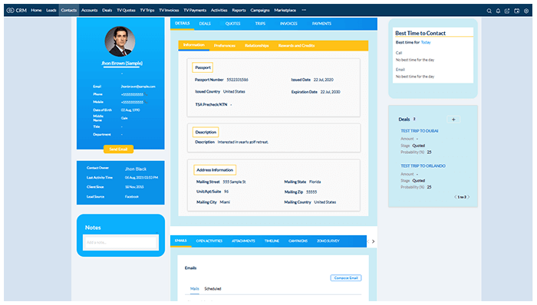Switch to the QUOTES tab

click(x=233, y=24)
